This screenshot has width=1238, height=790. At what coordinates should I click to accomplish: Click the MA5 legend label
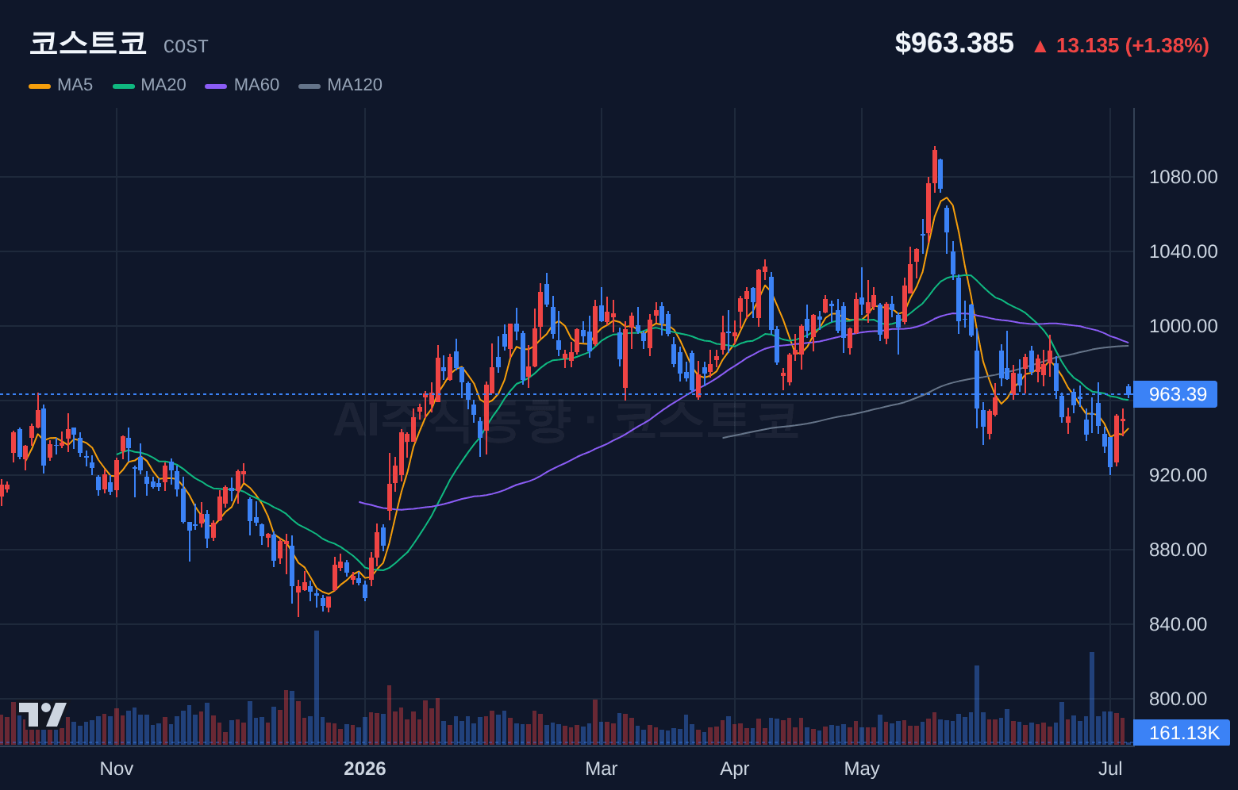[x=75, y=85]
